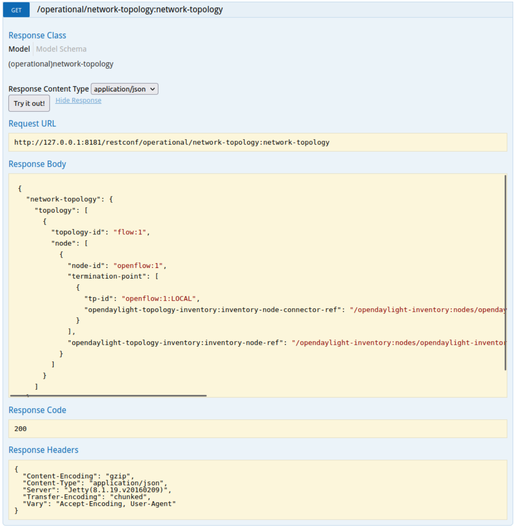This screenshot has width=514, height=526.
Task: Click the "flow:1" topology-id value
Action: [x=130, y=232]
